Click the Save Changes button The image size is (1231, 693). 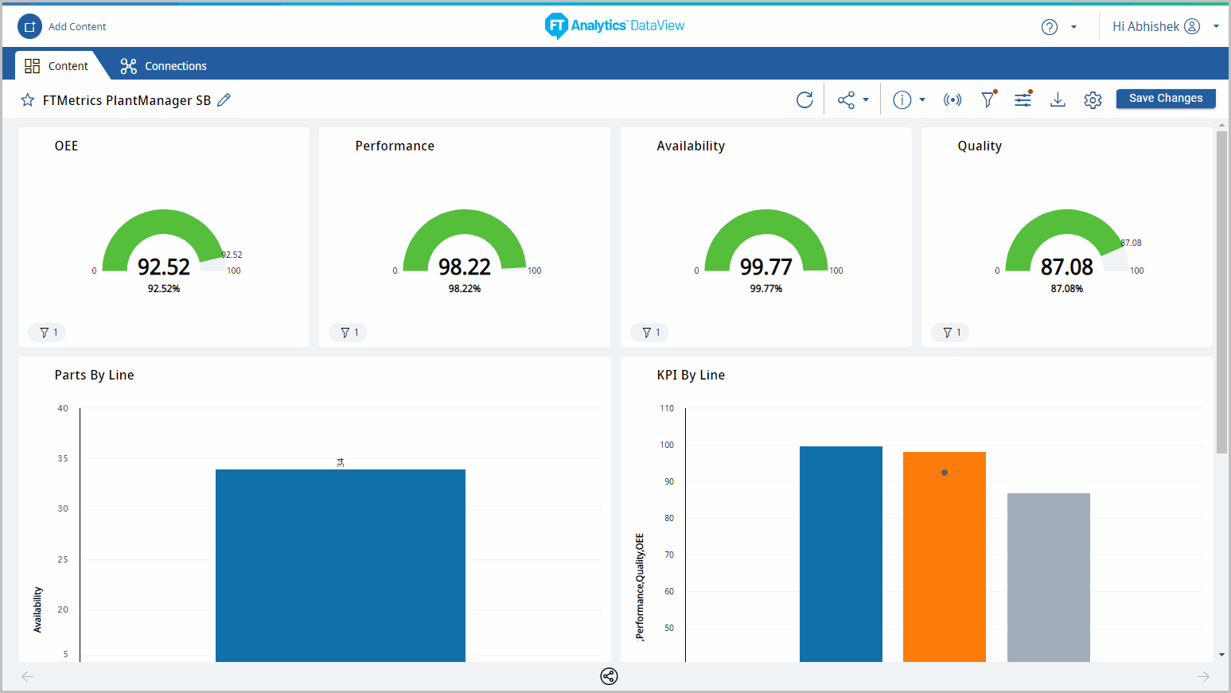pyautogui.click(x=1165, y=98)
